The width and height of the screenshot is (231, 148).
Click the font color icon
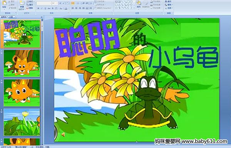[66, 8]
